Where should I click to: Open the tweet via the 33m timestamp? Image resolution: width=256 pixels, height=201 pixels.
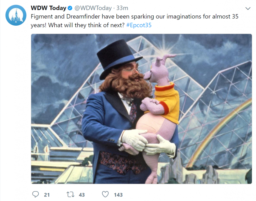(x=122, y=8)
